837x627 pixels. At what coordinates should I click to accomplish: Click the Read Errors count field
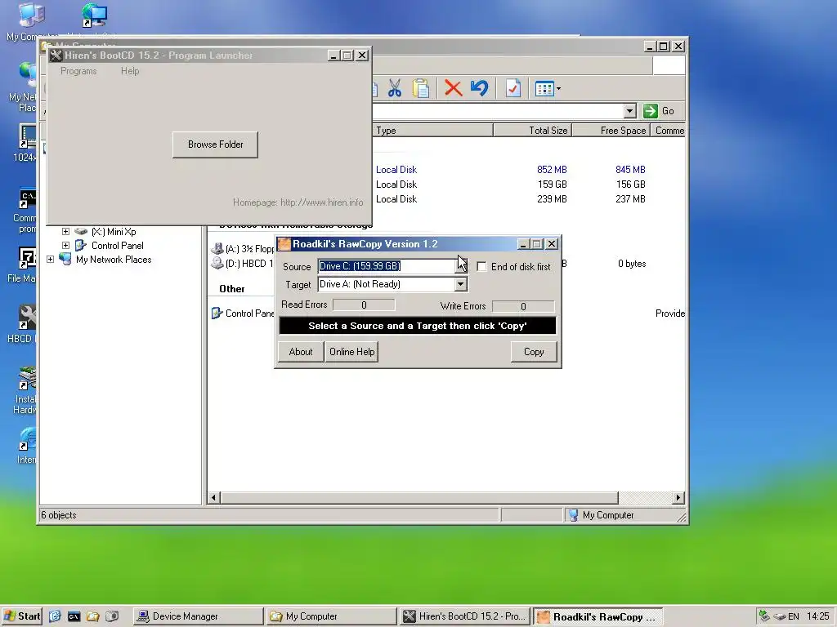364,305
